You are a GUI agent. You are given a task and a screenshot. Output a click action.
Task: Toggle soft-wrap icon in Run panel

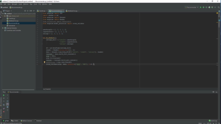pos(8,101)
